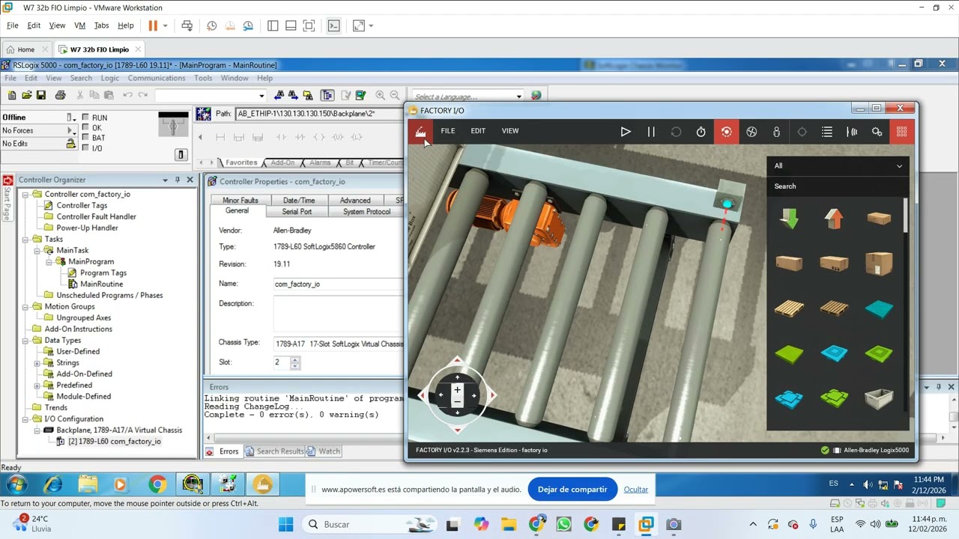This screenshot has height=539, width=959.
Task: Click the Path field showing AB_ETHIP-1
Action: coord(319,114)
